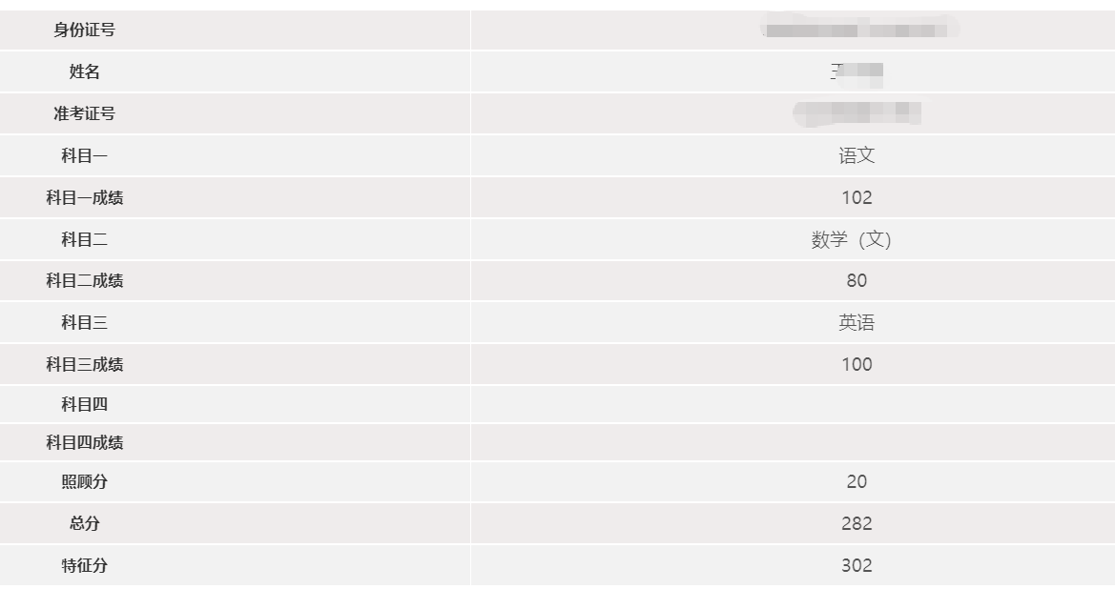The width and height of the screenshot is (1115, 589).
Task: Click the 科目四 row label
Action: coord(84,405)
